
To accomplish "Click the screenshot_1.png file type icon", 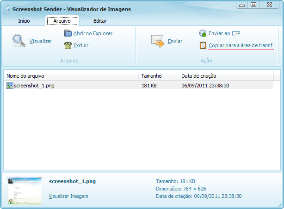I will coord(10,86).
